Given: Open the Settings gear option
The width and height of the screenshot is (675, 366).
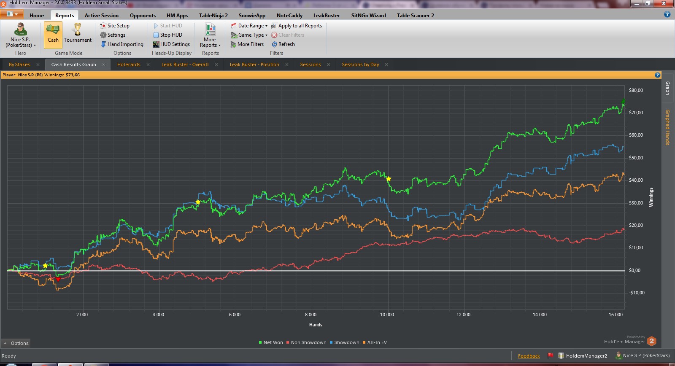Looking at the screenshot, I should tap(113, 35).
